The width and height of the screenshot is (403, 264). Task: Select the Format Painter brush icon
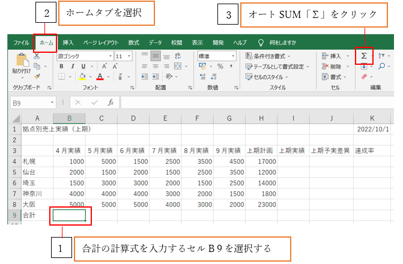pos(37,76)
